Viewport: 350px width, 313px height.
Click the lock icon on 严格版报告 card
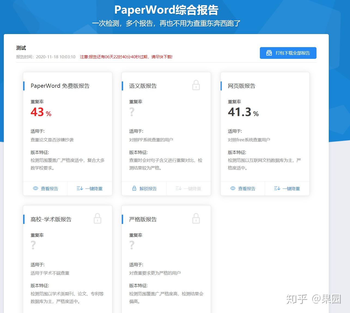click(196, 218)
